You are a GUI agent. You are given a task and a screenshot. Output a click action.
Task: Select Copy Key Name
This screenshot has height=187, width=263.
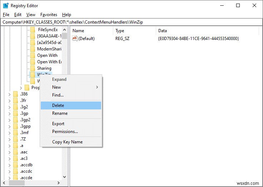(x=71, y=142)
